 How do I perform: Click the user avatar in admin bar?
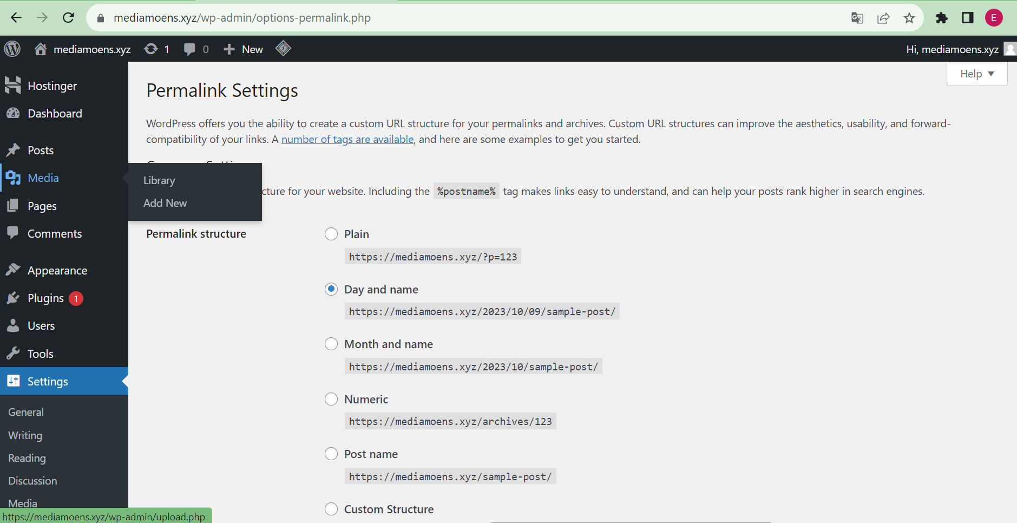[1010, 49]
